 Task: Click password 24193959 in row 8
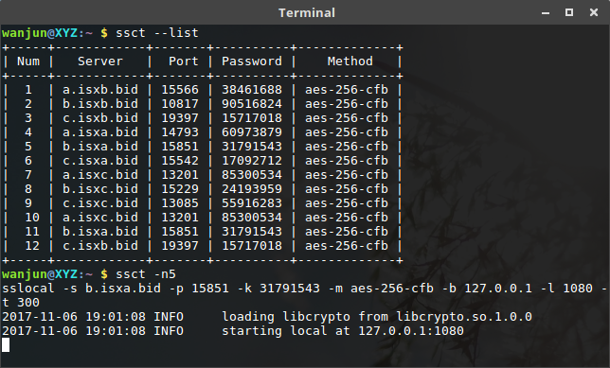(252, 189)
